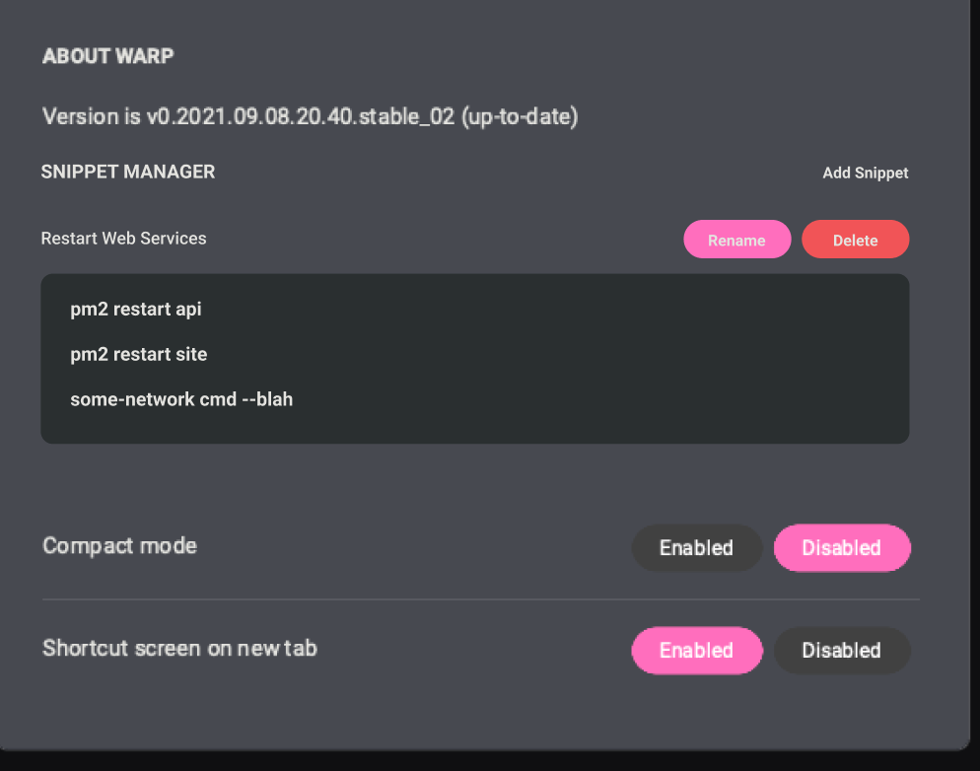Enable Compact mode
Viewport: 980px width, 771px height.
[696, 548]
